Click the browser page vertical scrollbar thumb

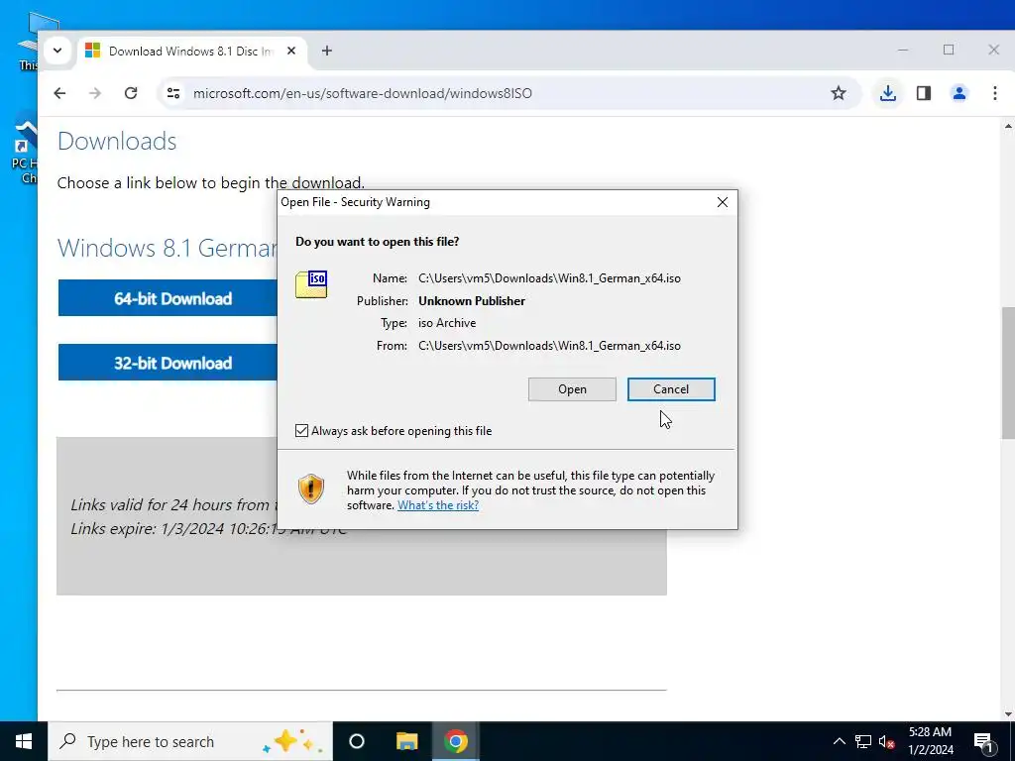[x=1008, y=373]
